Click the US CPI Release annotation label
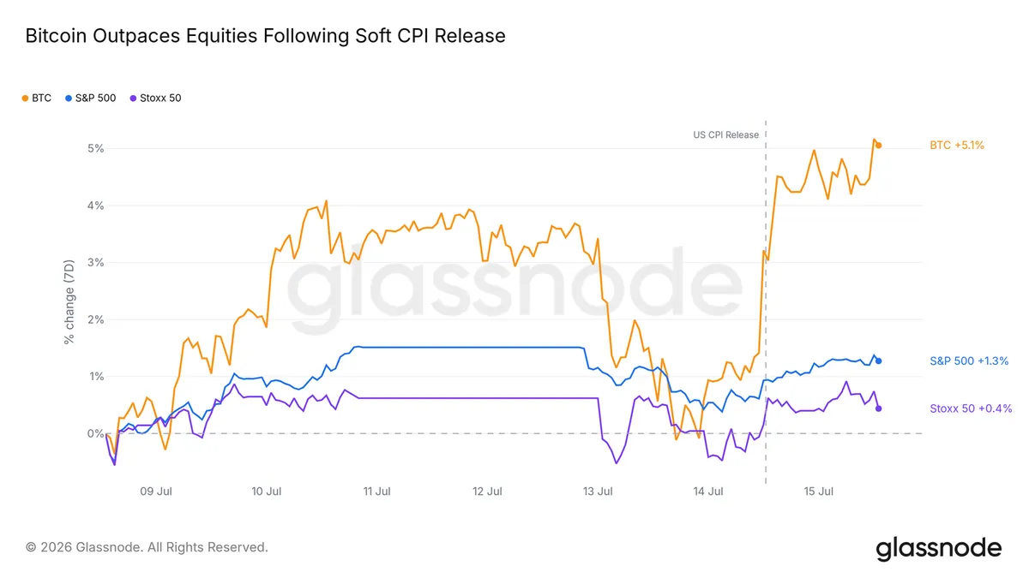This screenshot has height=578, width=1029. click(725, 134)
